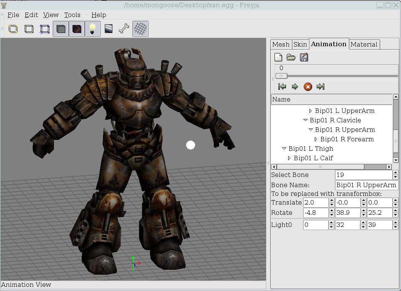Open the File menu
This screenshot has width=401, height=291.
click(x=13, y=15)
